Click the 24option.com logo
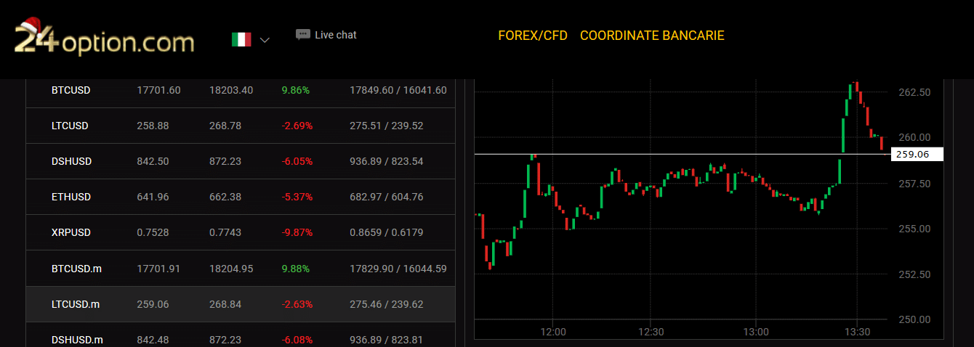The height and width of the screenshot is (347, 974). pyautogui.click(x=105, y=38)
